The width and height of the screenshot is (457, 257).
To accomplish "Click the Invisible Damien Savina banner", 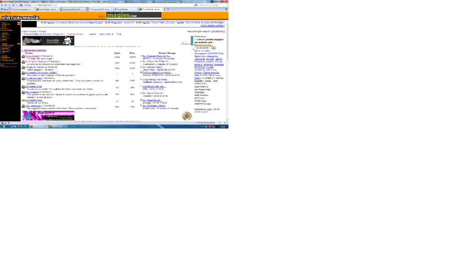I will point(48,41).
